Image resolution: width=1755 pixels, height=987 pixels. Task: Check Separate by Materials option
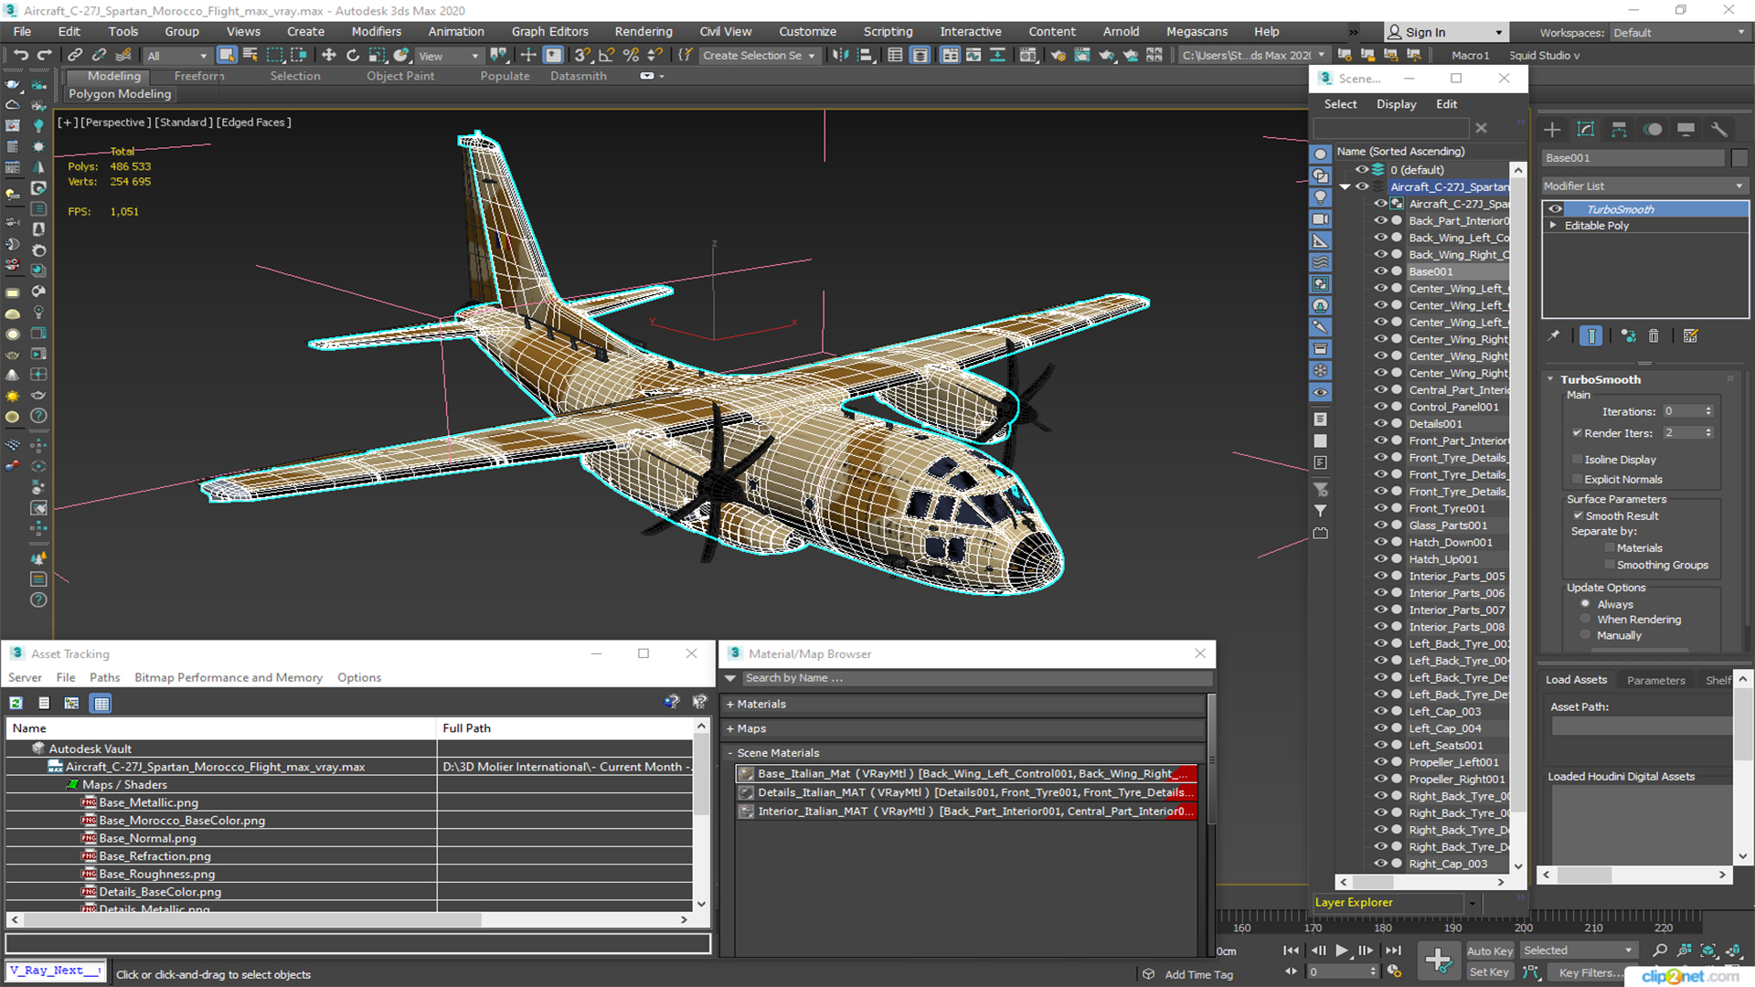point(1610,548)
